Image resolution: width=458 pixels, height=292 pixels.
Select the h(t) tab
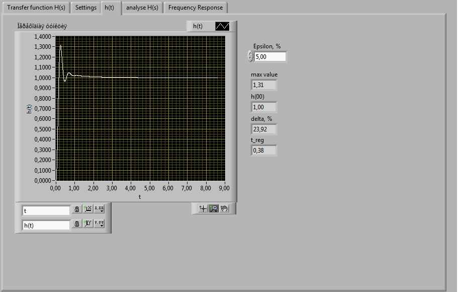pyautogui.click(x=110, y=8)
